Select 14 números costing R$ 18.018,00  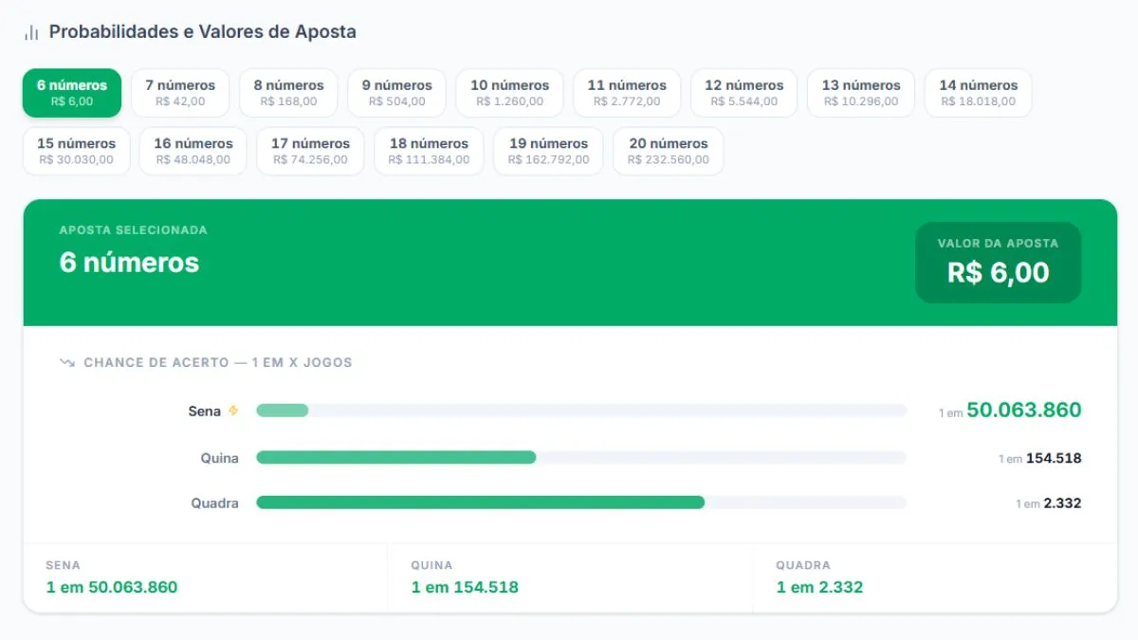click(979, 93)
